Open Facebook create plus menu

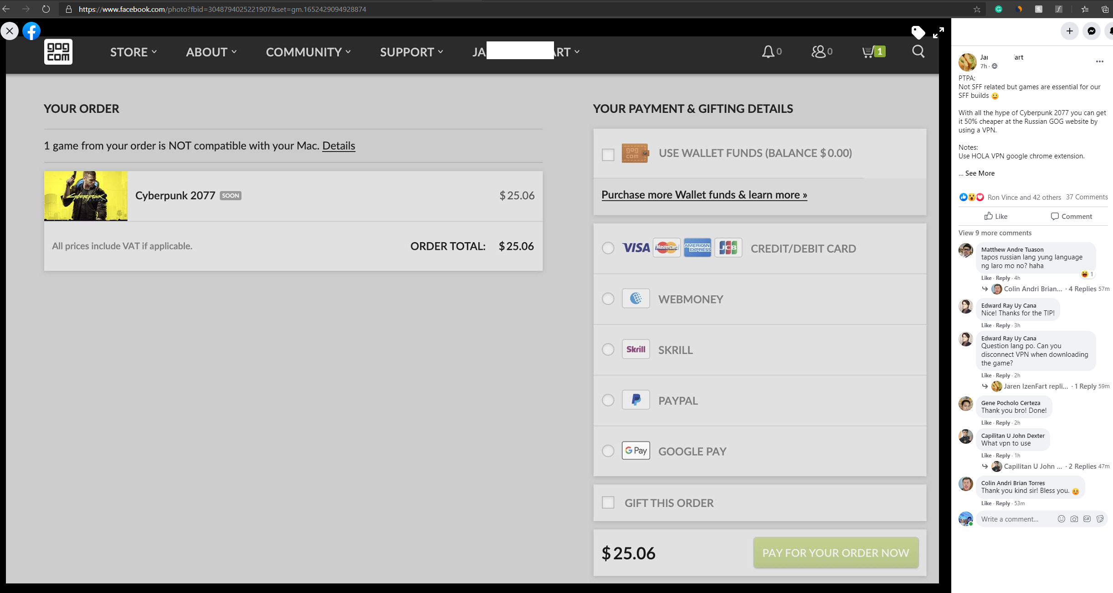(x=1069, y=31)
